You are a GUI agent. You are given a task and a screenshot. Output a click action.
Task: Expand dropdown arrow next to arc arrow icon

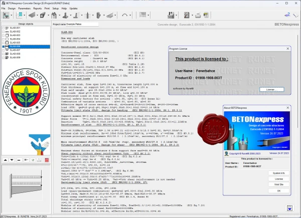[130, 16]
